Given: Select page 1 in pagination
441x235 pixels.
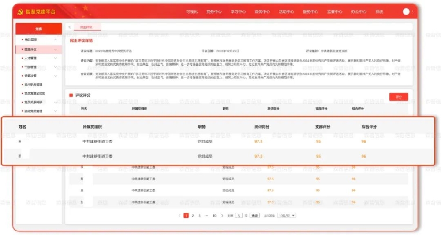Looking at the screenshot, I should pos(186,216).
